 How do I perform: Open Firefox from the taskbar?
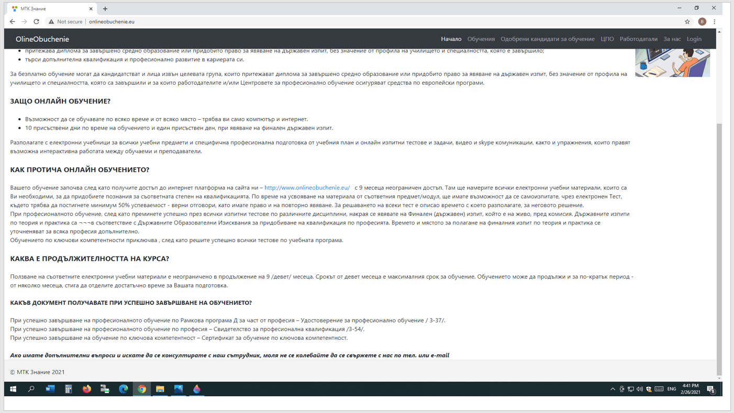87,389
